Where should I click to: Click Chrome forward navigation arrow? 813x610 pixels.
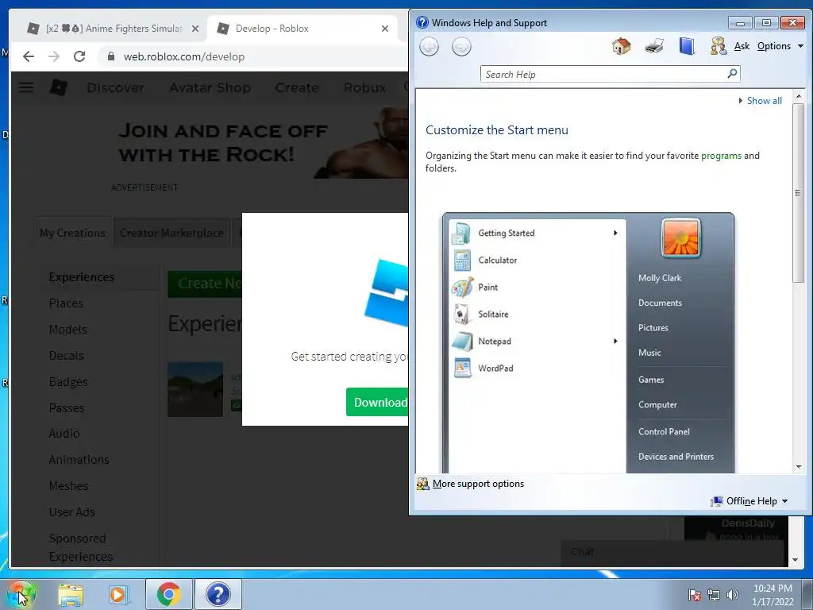tap(54, 56)
